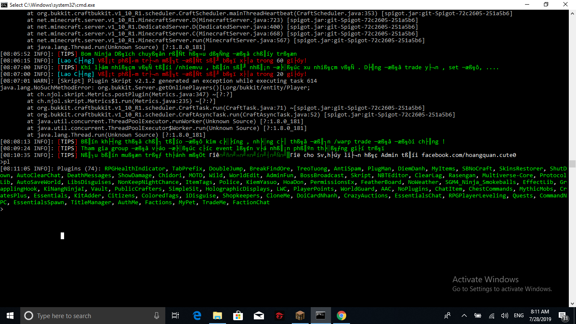Click the console vertical scrollbar thumb

(x=572, y=164)
